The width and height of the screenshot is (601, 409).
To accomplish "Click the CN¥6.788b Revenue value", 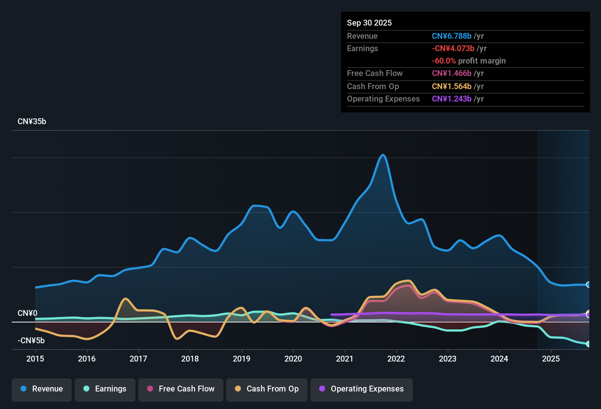I will click(x=451, y=36).
